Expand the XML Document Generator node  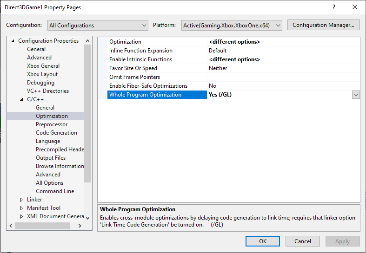point(21,216)
